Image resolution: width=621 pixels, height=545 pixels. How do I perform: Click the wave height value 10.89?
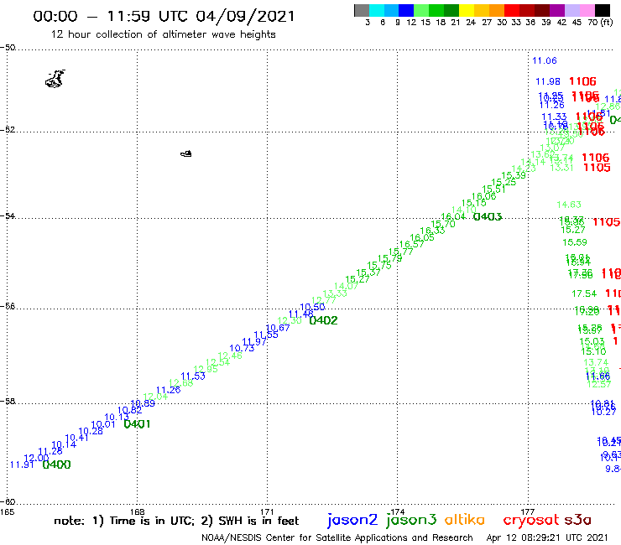[x=143, y=403]
